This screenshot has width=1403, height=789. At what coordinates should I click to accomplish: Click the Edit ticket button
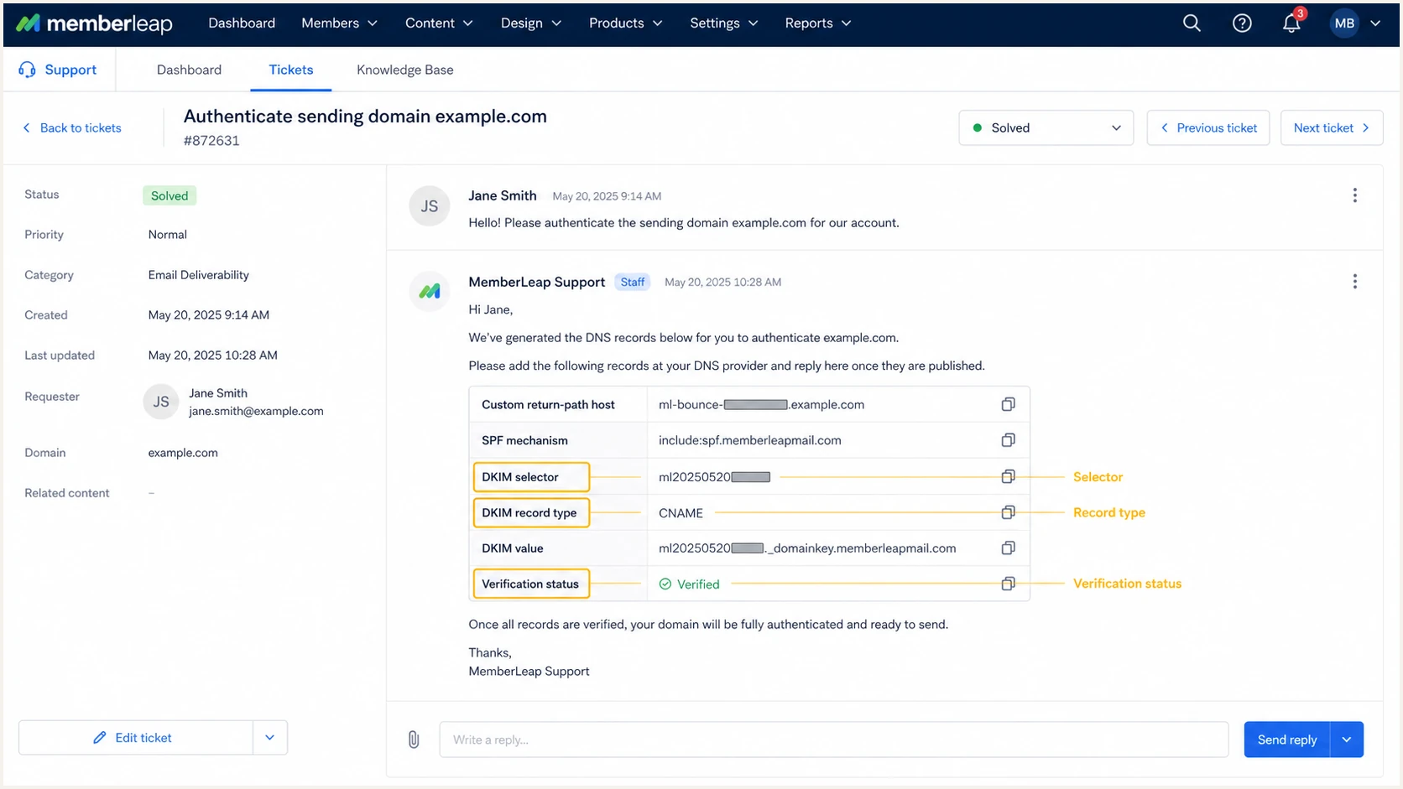click(x=136, y=738)
